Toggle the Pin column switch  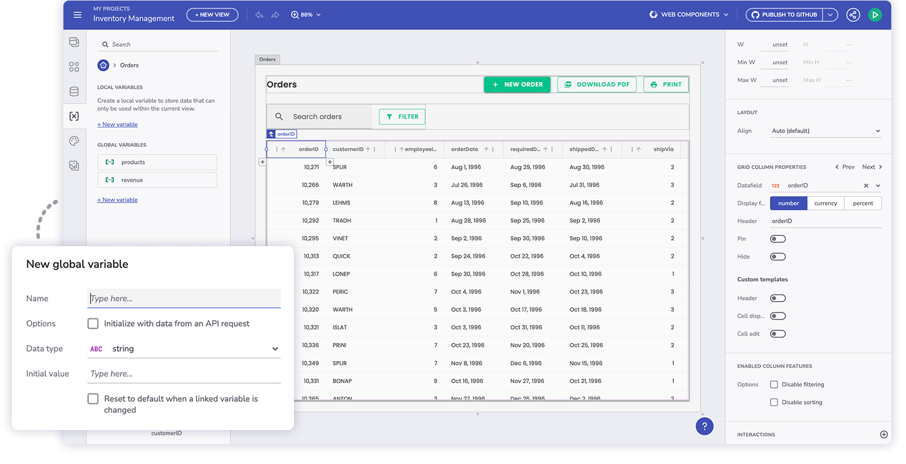777,239
